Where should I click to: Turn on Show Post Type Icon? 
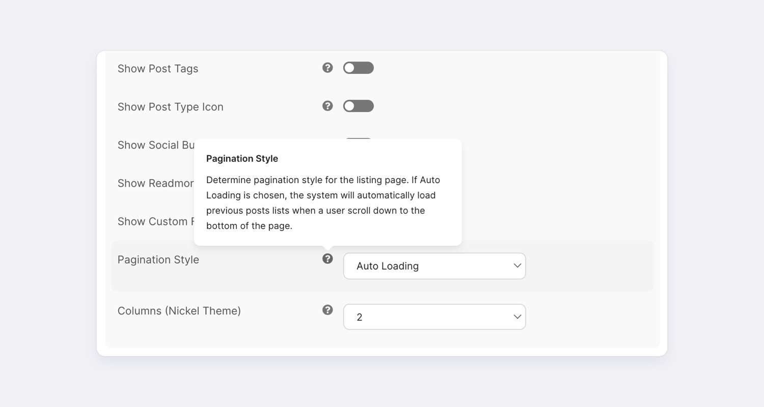click(358, 106)
